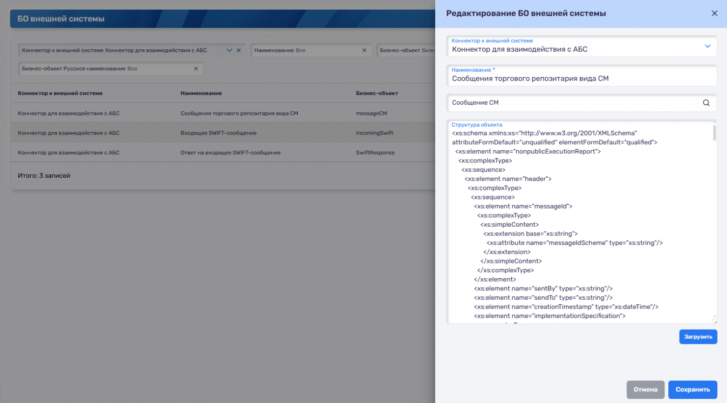Click the Сохранить button
Screen dimensions: 727x403
[693, 390]
